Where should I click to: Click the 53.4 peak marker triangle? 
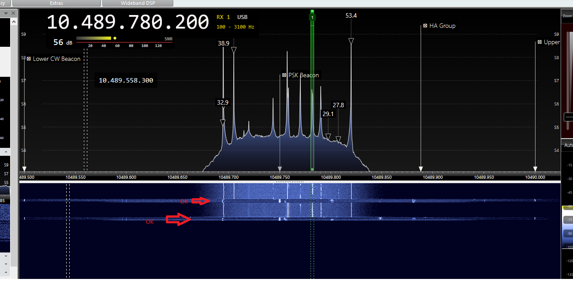click(x=351, y=41)
